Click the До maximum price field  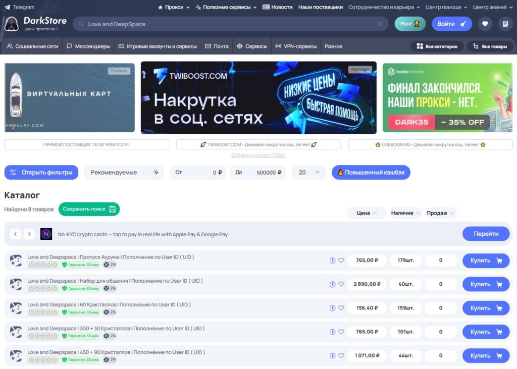258,173
